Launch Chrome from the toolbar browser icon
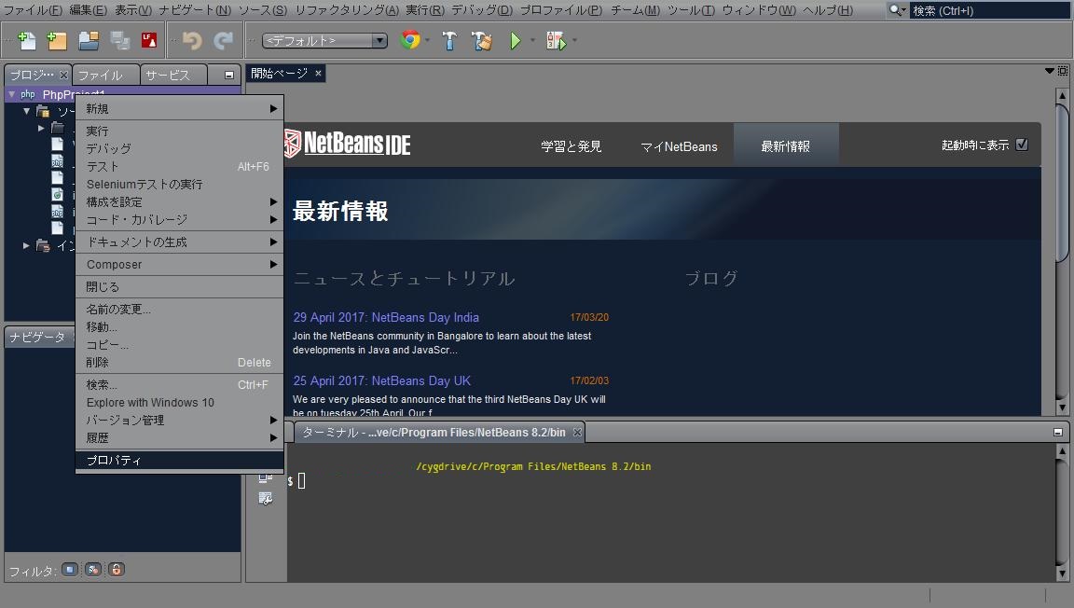Image resolution: width=1074 pixels, height=608 pixels. 409,40
